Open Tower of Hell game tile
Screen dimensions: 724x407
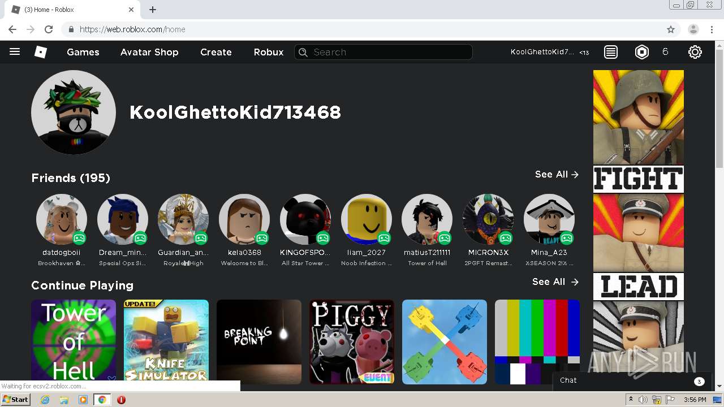74,342
